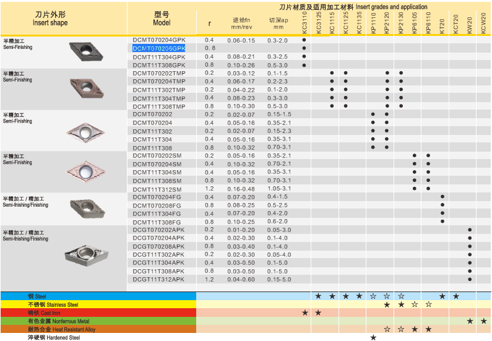
Task: Click the Nonferrous Metal star under KCW20
Action: [x=483, y=321]
